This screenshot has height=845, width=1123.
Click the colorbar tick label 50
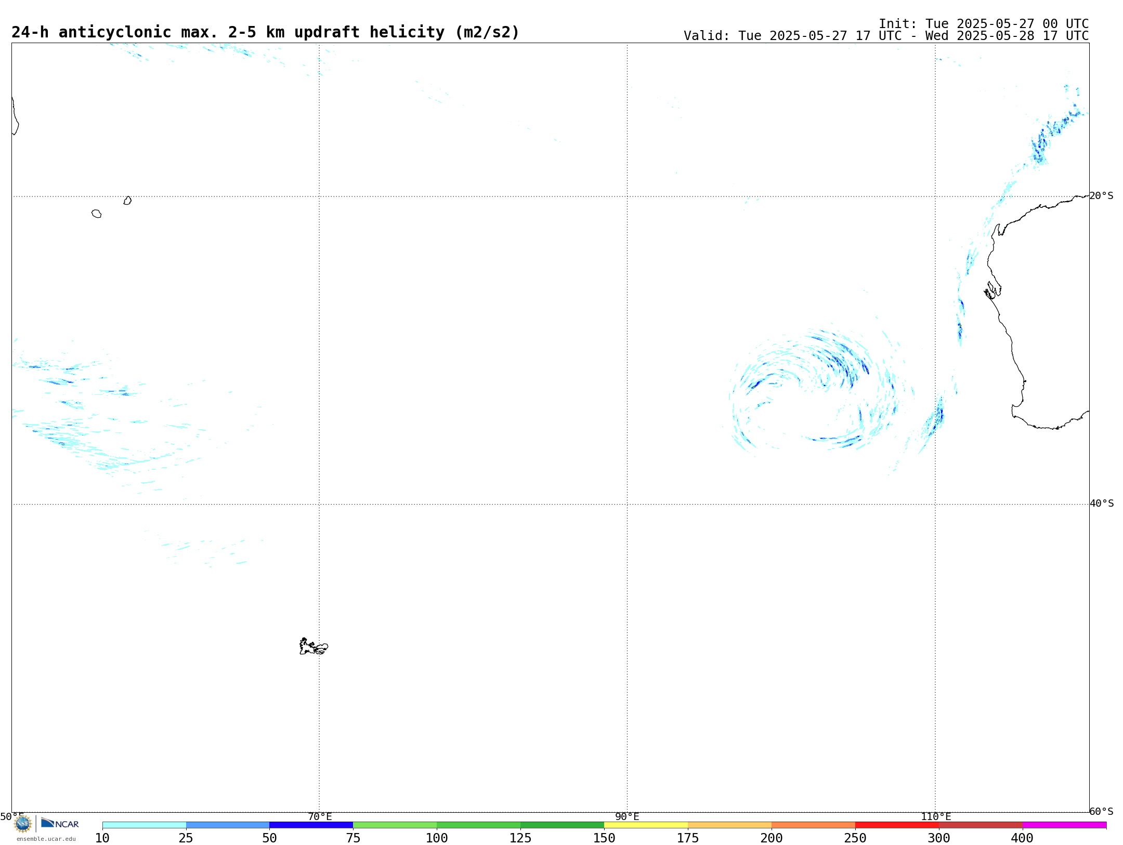270,838
